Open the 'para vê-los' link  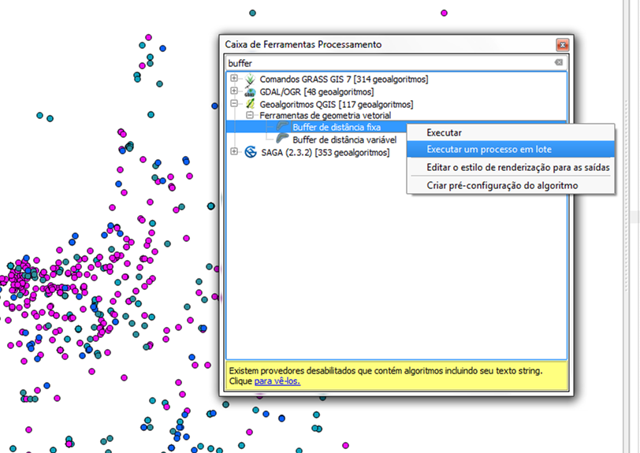277,381
